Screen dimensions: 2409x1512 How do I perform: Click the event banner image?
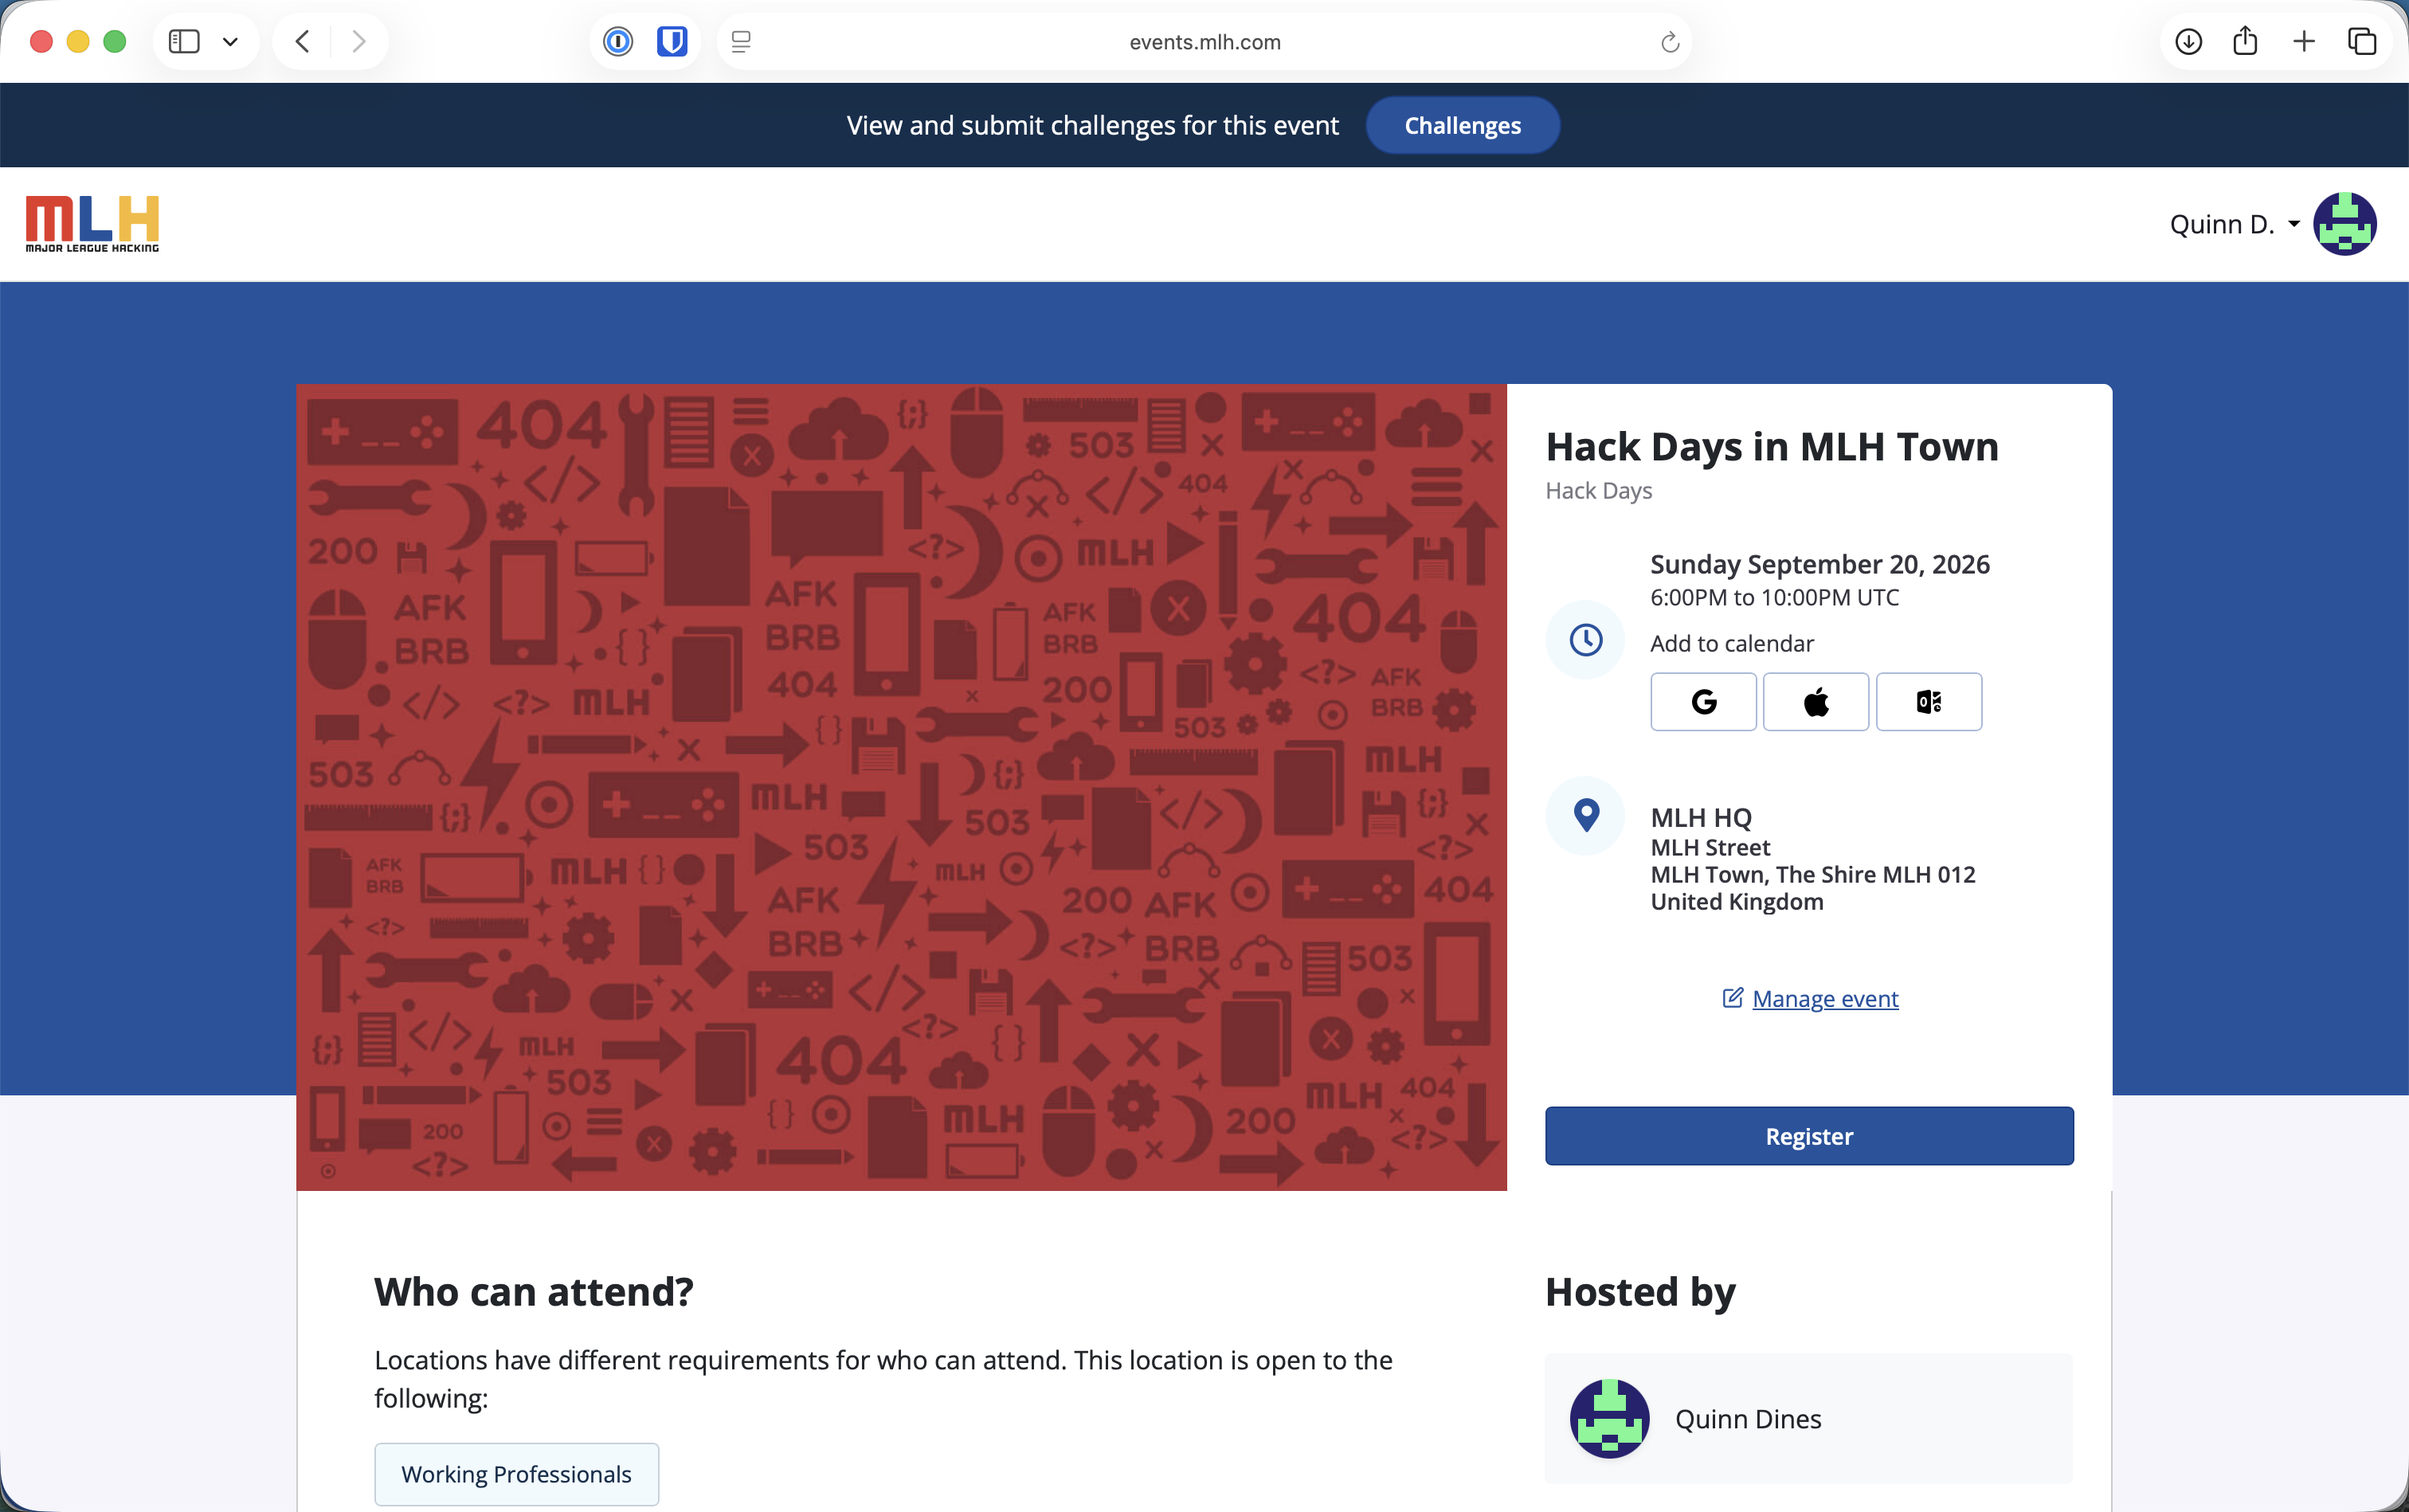tap(901, 787)
